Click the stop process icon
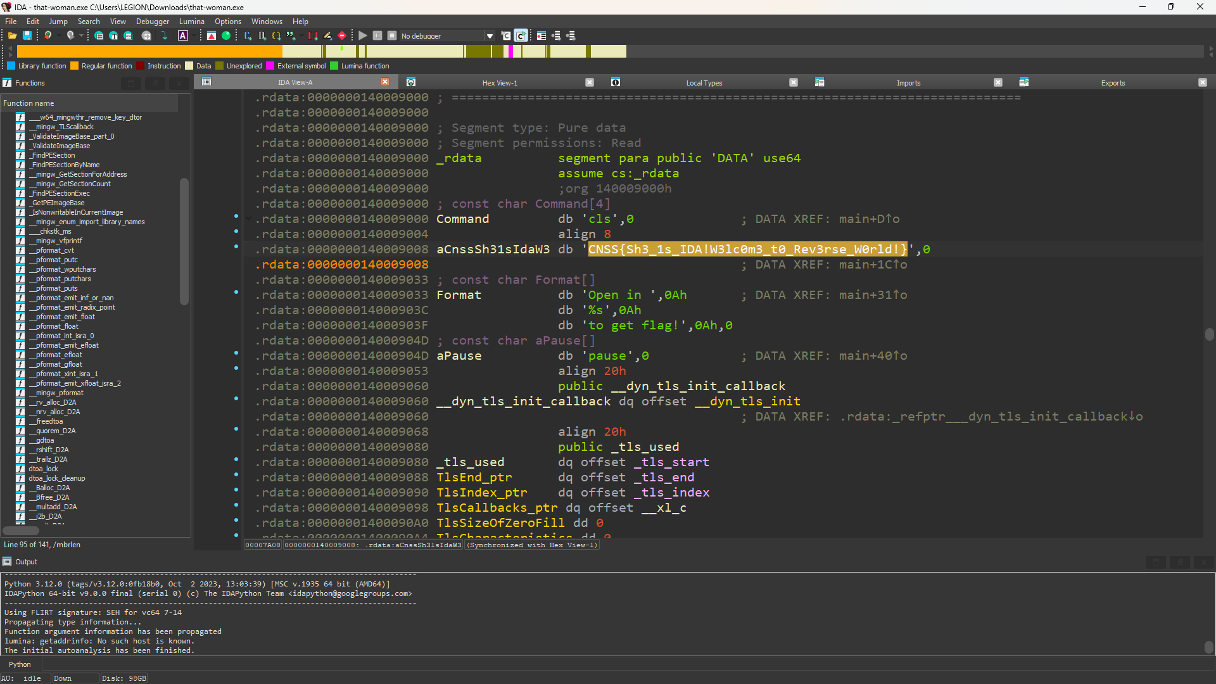1216x684 pixels. [392, 36]
